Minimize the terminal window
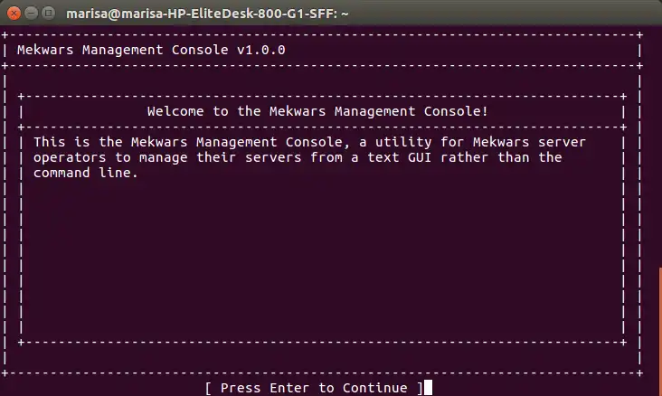The width and height of the screenshot is (662, 396). click(31, 14)
